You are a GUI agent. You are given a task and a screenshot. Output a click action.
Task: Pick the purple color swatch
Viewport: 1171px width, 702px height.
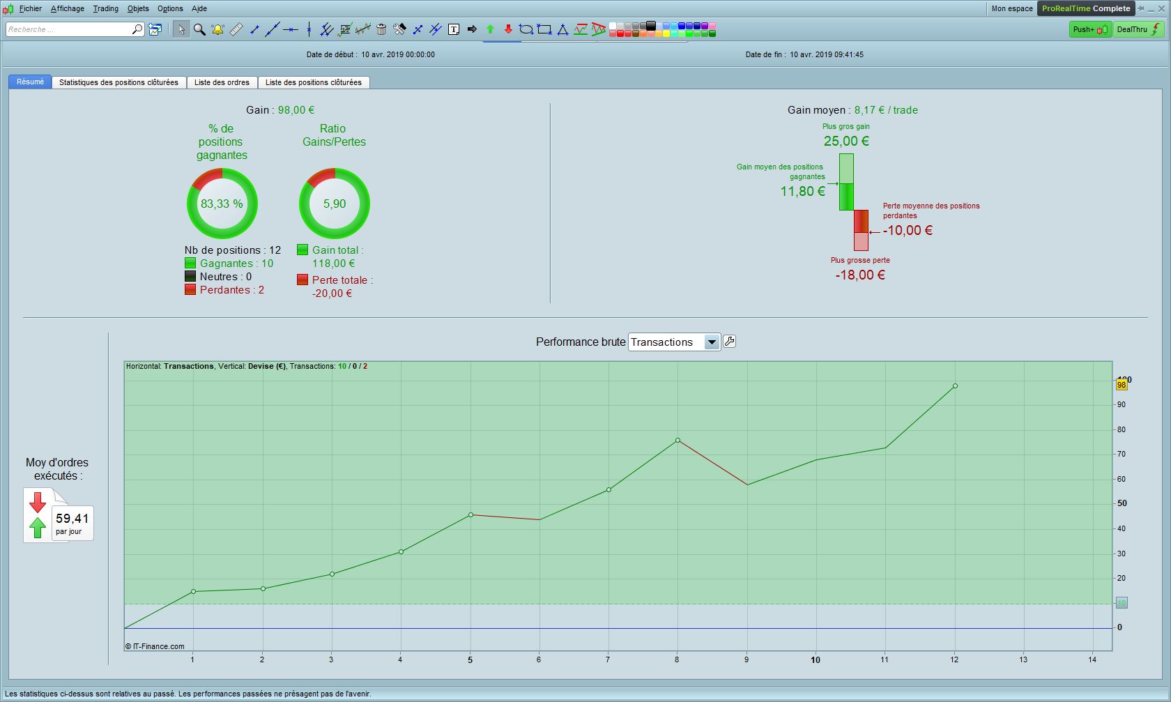click(705, 26)
